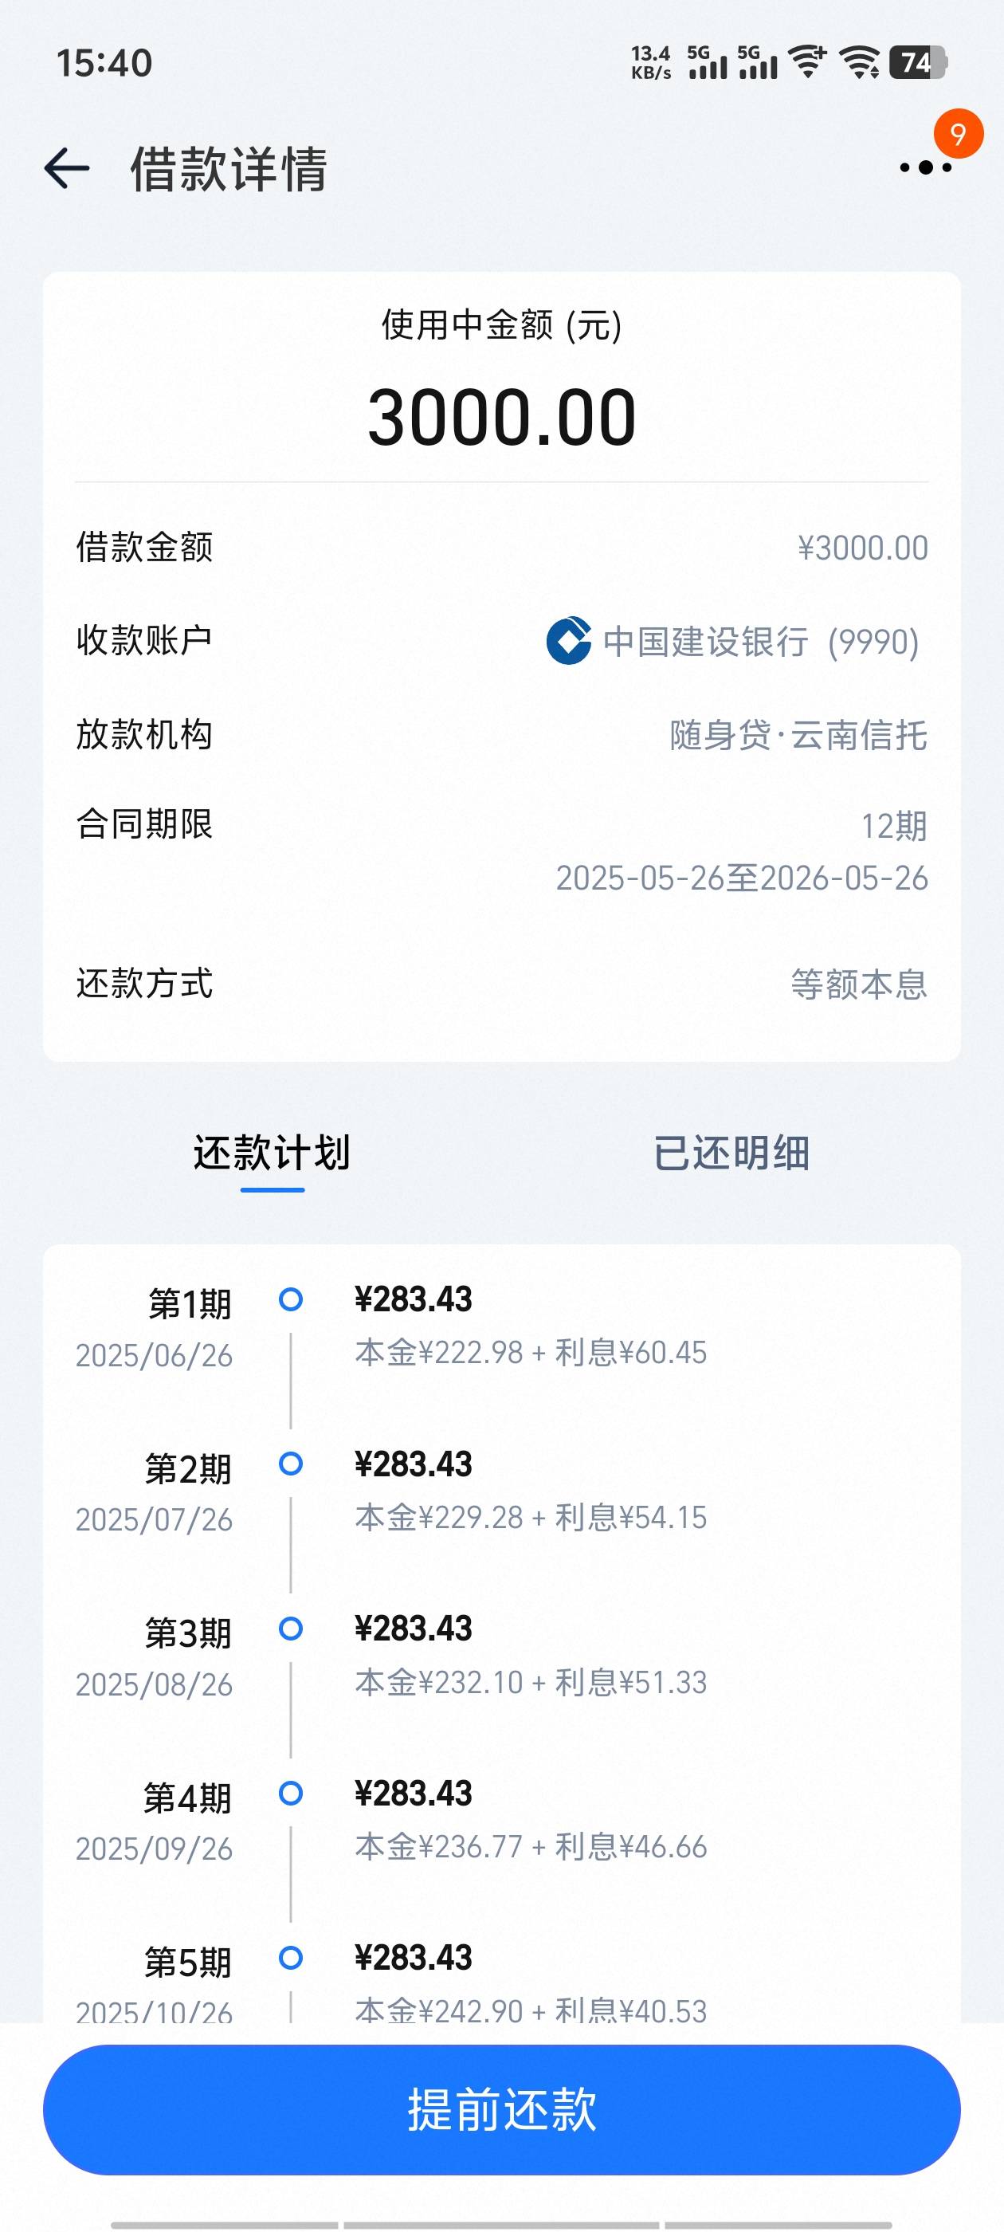Select the fifth installment timeline circle

click(x=291, y=1959)
